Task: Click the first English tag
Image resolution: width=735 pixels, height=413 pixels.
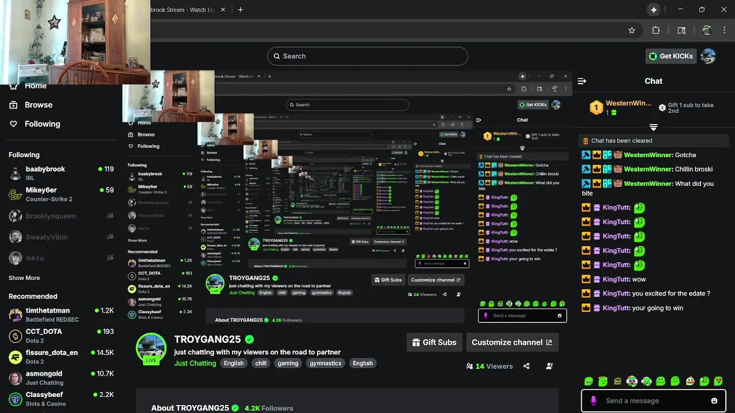Action: pos(234,363)
